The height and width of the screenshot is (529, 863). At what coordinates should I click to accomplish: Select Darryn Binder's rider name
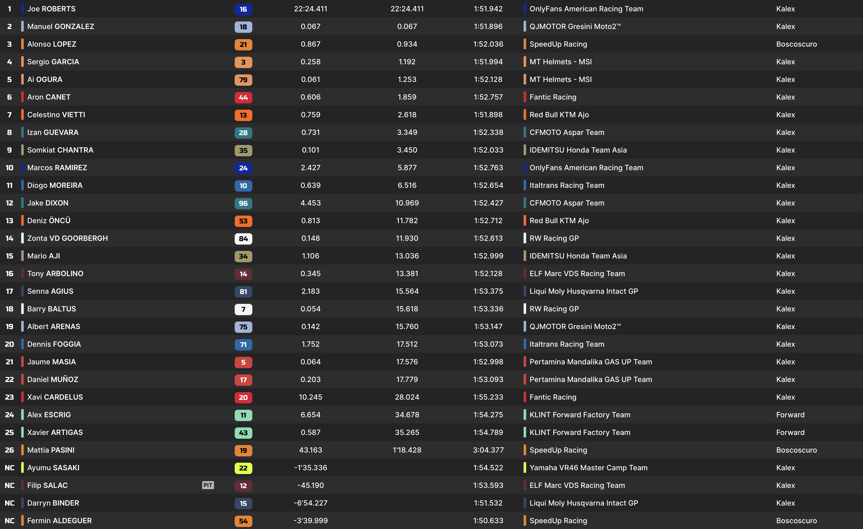[53, 503]
